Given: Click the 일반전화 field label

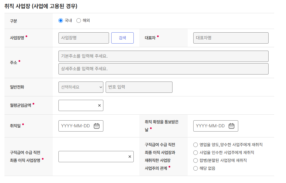Looking at the screenshot, I should [x=17, y=87].
